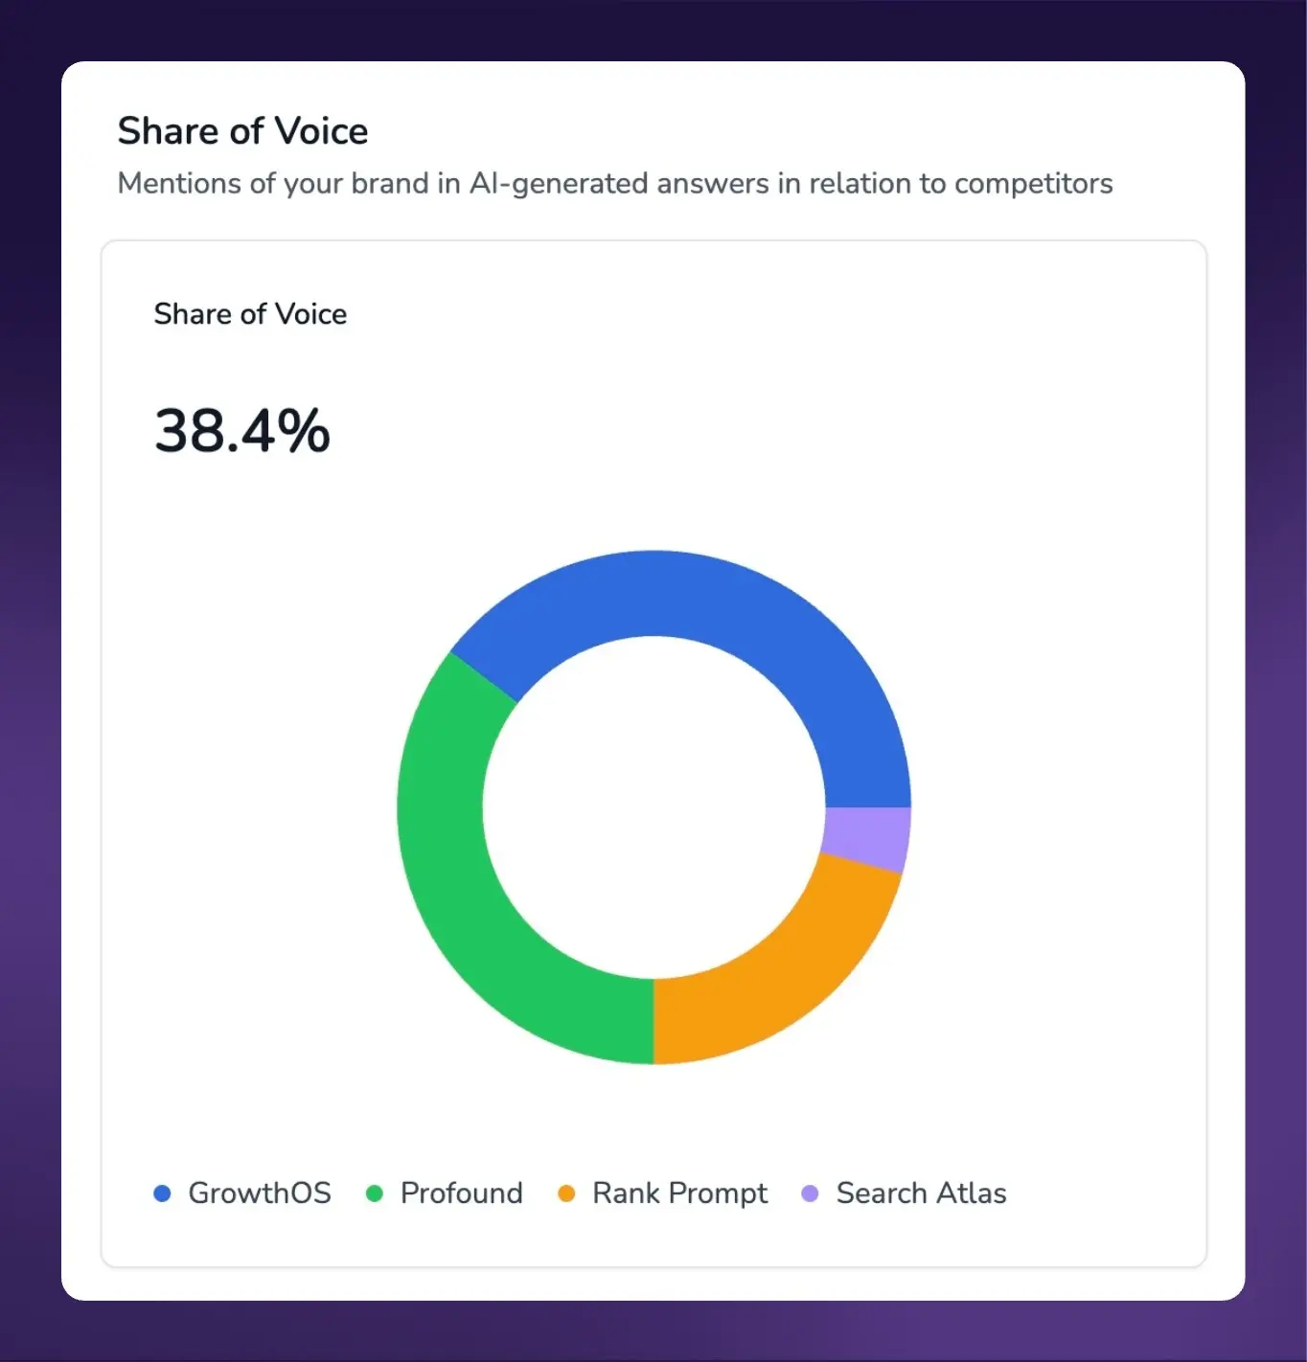Click the large bold Share of Voice heading
This screenshot has width=1307, height=1362.
coord(242,131)
